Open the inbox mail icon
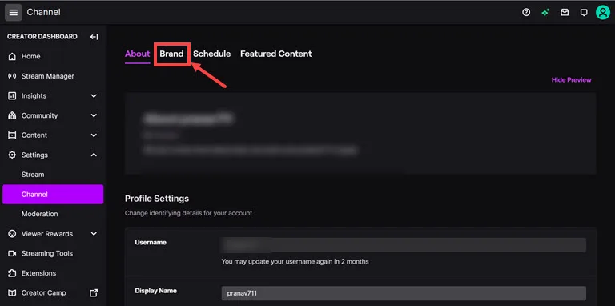Screen dimensions: 615x306 coord(565,13)
